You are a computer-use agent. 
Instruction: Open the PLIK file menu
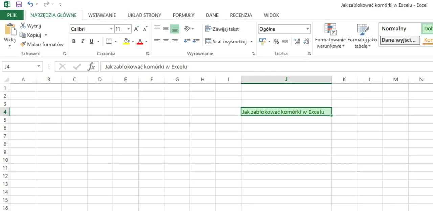[x=12, y=15]
